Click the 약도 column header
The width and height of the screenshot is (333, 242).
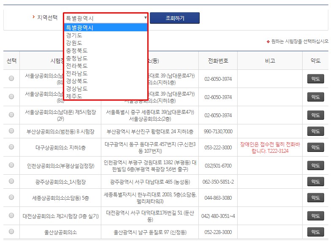click(315, 60)
